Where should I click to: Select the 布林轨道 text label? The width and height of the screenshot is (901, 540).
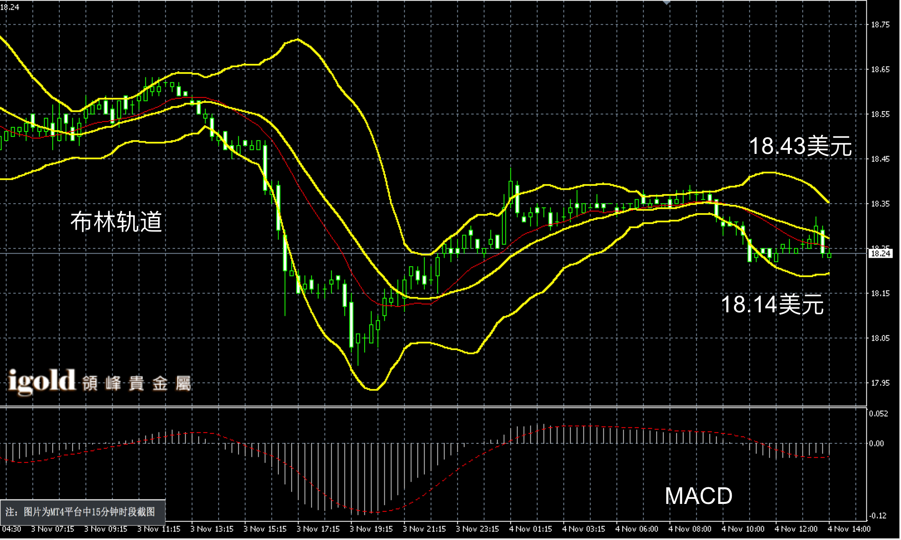click(x=116, y=221)
